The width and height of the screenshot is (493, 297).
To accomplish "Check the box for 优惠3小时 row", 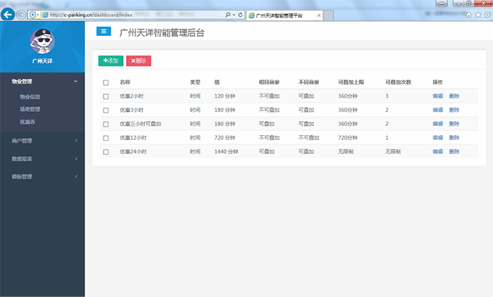I will (106, 110).
